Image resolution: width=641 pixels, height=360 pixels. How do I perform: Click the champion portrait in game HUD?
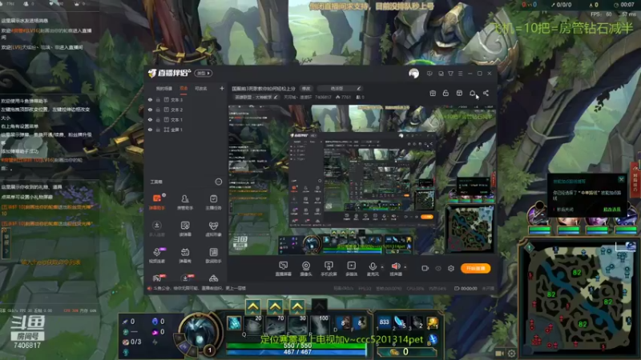(199, 332)
